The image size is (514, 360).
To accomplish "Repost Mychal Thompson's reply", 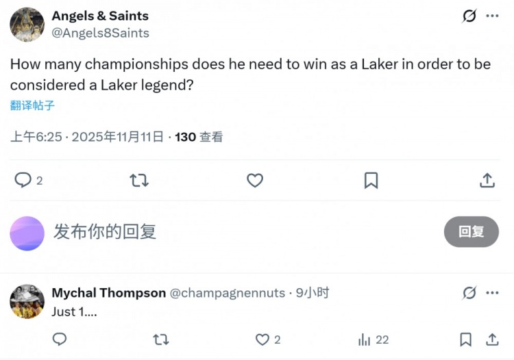I will point(161,339).
